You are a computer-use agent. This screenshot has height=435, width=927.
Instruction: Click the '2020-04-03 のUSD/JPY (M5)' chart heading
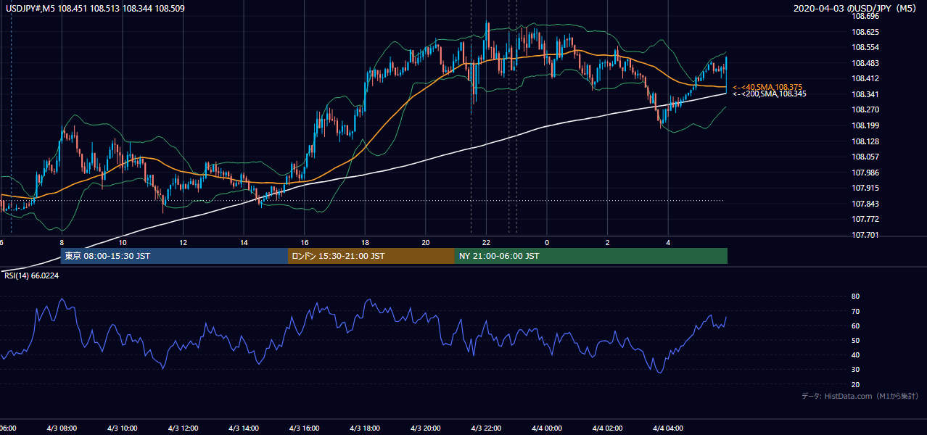coord(856,9)
